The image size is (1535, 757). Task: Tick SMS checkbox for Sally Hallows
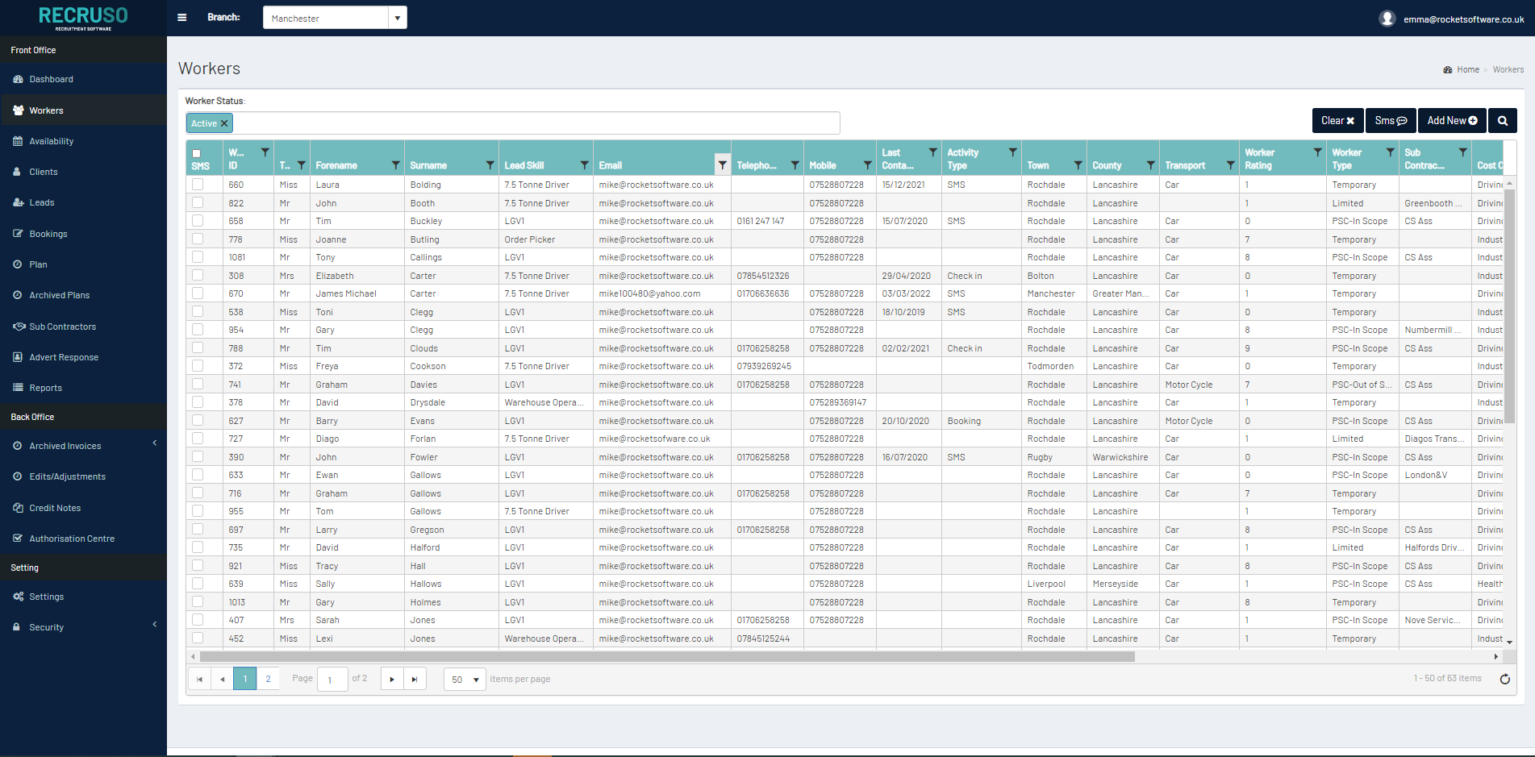pos(198,584)
